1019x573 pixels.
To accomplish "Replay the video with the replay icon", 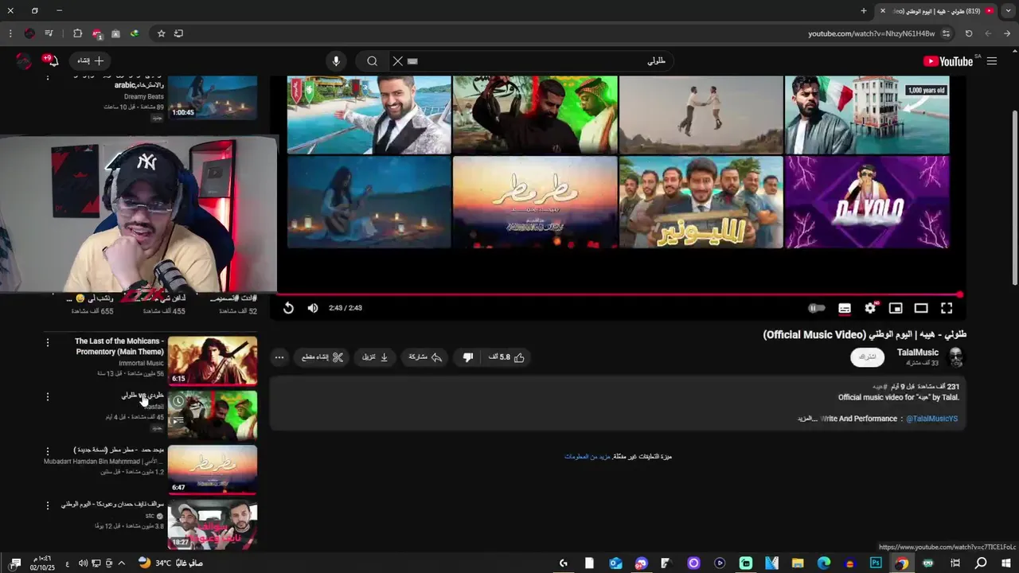I will (288, 308).
